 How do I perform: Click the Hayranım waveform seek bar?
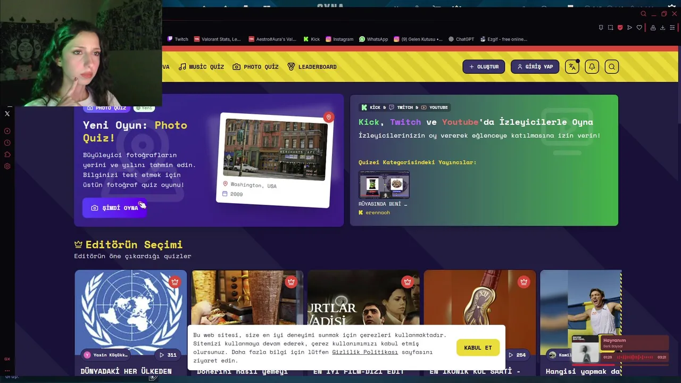(635, 357)
